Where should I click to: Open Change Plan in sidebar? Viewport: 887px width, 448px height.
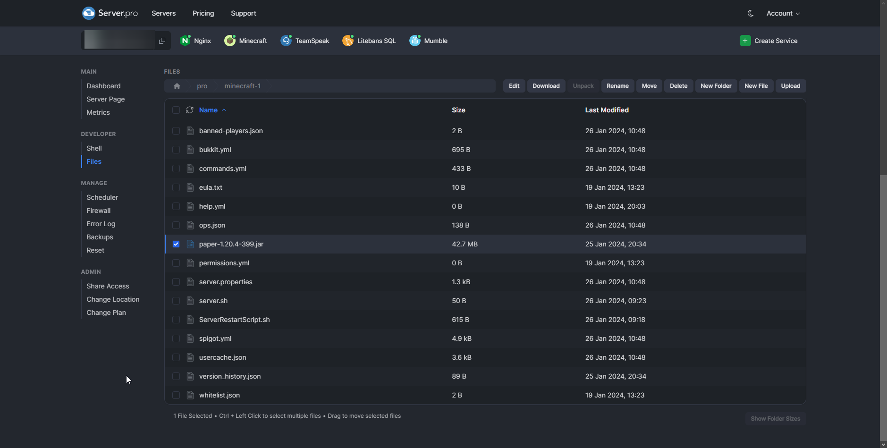[106, 313]
